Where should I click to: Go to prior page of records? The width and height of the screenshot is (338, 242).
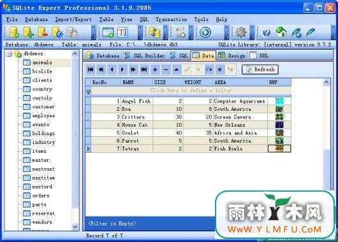click(101, 69)
